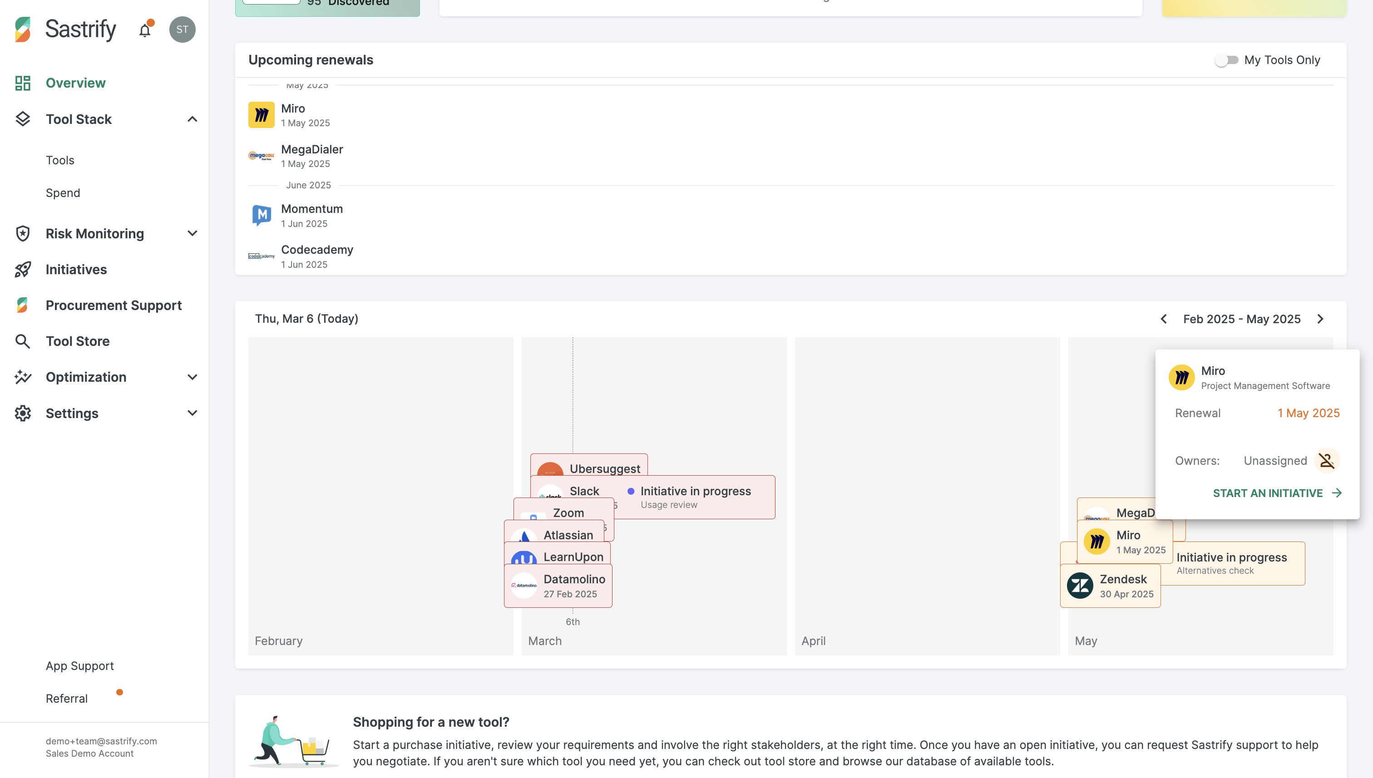This screenshot has height=778, width=1373.
Task: Click the Settings gear icon
Action: click(22, 413)
